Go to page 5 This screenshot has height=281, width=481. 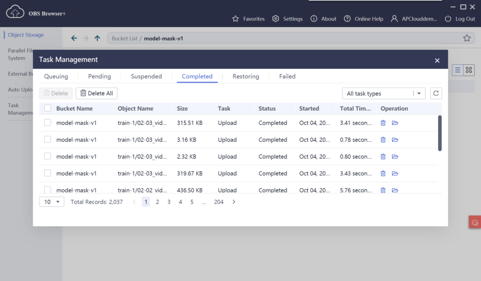click(192, 202)
